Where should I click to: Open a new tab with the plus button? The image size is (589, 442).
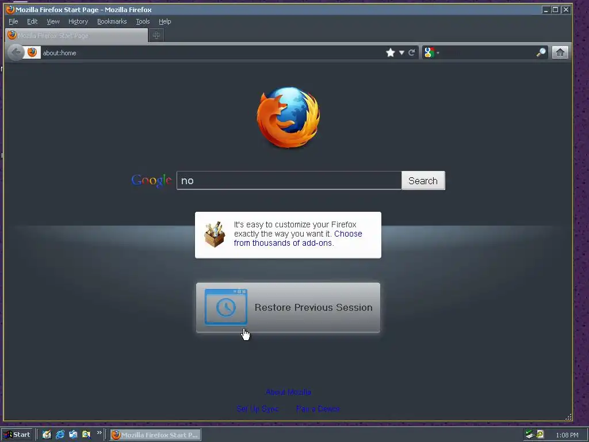pyautogui.click(x=156, y=35)
